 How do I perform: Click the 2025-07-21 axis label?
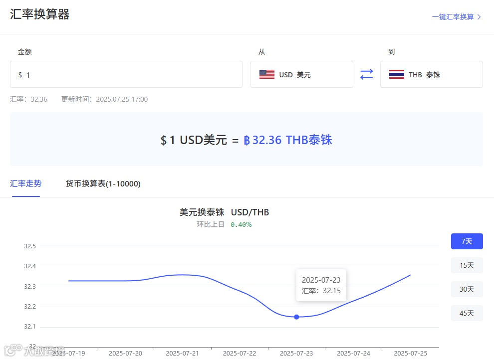pyautogui.click(x=183, y=354)
